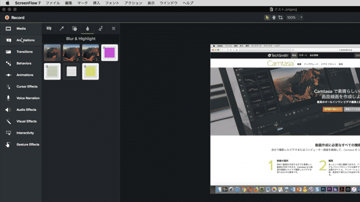Open the Interactivity panel
Viewport: 360px width, 202px height.
21,133
